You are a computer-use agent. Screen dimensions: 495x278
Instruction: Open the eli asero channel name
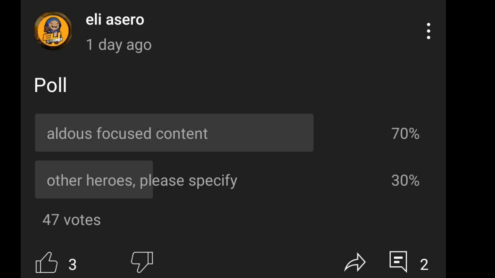point(115,20)
